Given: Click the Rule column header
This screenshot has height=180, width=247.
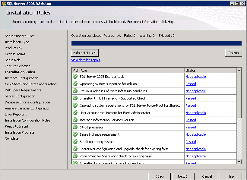Looking at the screenshot, I should pyautogui.click(x=132, y=70).
